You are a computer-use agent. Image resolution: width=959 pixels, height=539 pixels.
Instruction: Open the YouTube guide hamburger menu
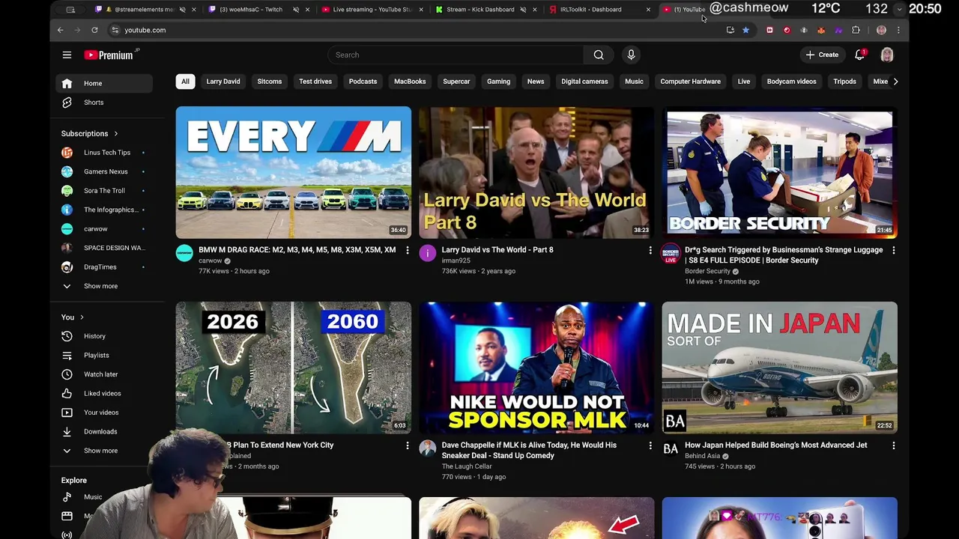click(x=67, y=55)
